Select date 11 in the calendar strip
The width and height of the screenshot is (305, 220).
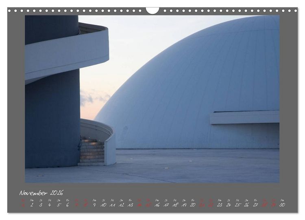tap(112, 205)
